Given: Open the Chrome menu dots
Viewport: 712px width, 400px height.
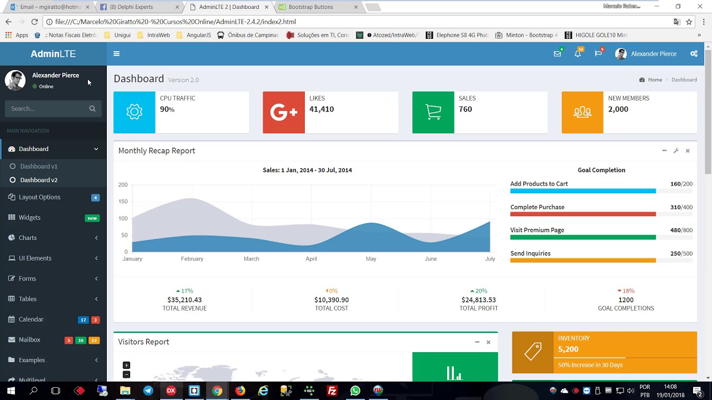Looking at the screenshot, I should 704,22.
